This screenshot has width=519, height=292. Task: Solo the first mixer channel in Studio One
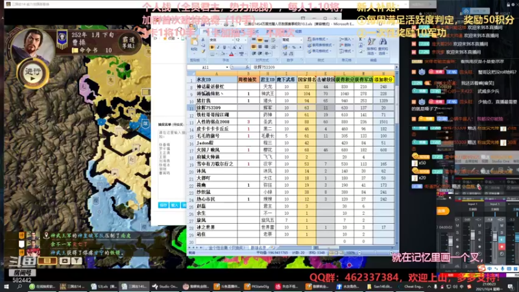[x=457, y=232]
